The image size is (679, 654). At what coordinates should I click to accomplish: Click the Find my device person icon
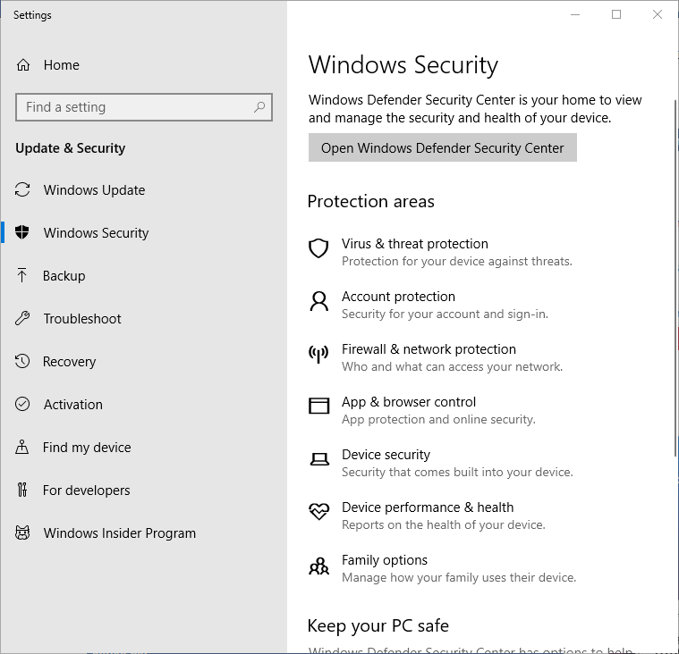[22, 447]
